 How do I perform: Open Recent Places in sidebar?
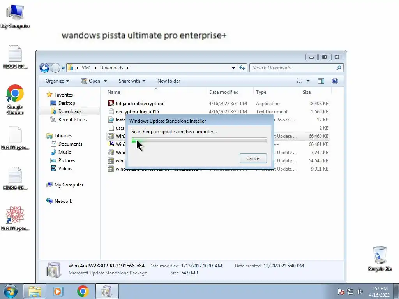click(72, 119)
